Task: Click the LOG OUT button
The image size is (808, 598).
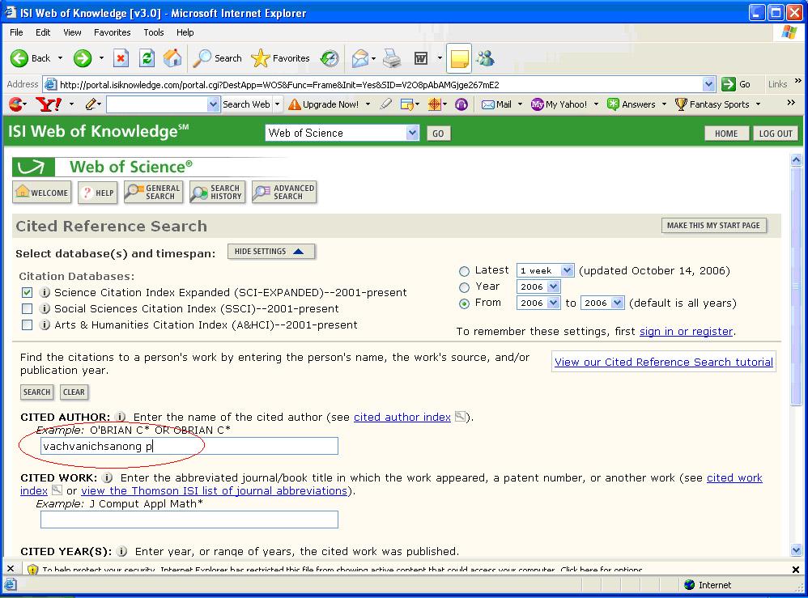Action: coord(776,134)
